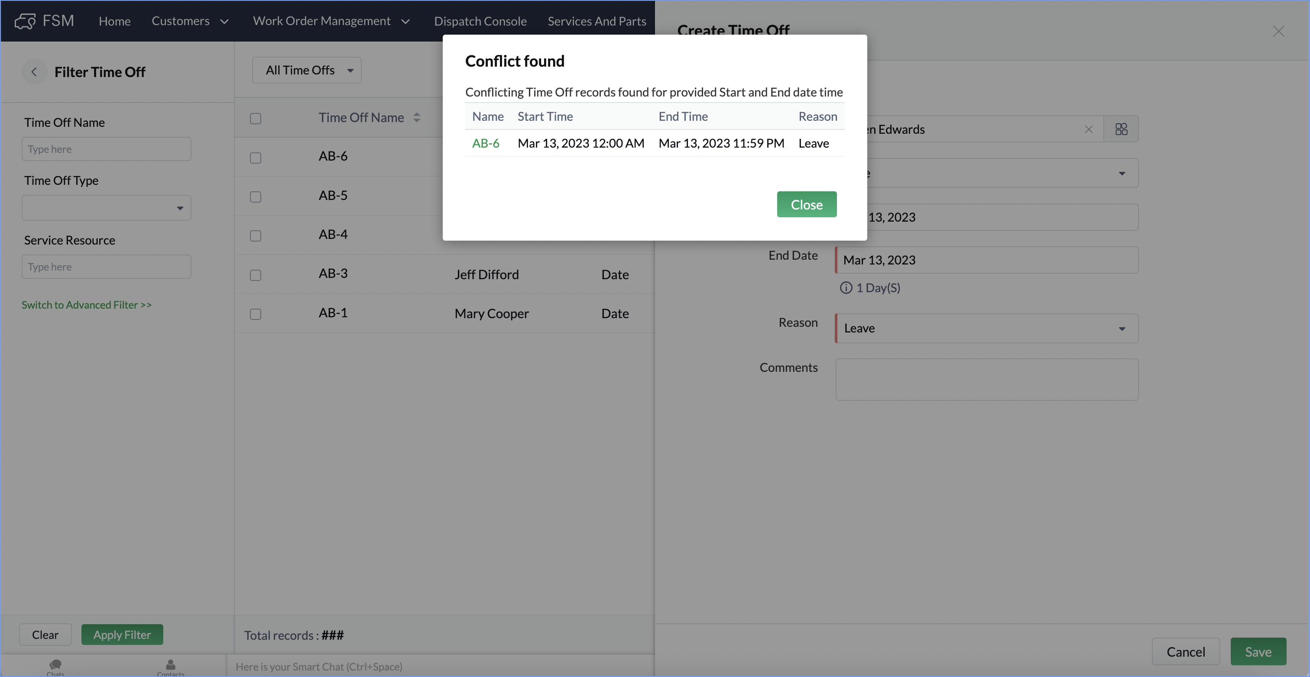
Task: Toggle the select-all header checkbox
Action: click(x=255, y=119)
